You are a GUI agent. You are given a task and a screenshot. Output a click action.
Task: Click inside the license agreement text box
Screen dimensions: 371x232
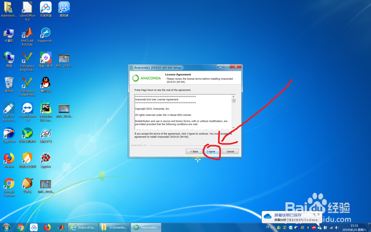183,112
